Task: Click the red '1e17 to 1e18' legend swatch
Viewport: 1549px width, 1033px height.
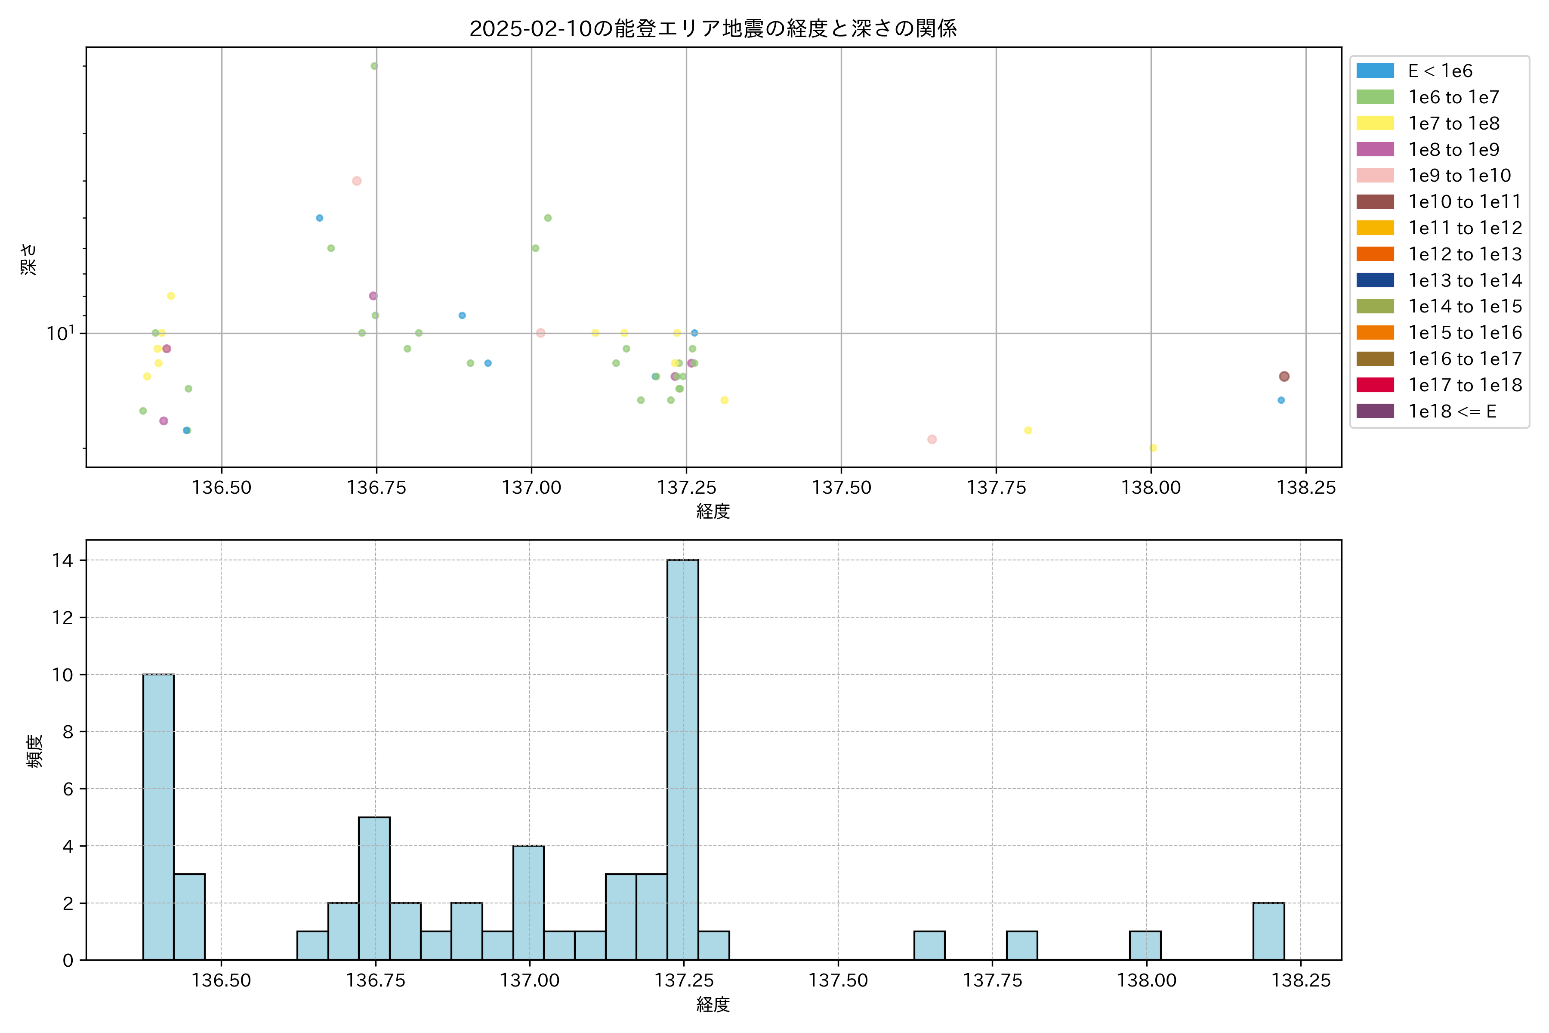Action: tap(1375, 385)
